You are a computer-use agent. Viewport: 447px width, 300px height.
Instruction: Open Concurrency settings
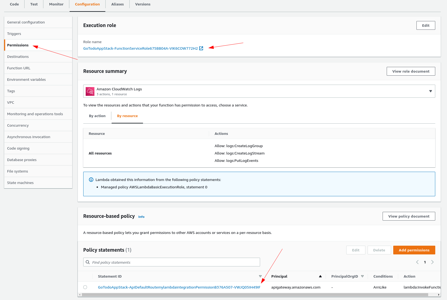coord(38,126)
